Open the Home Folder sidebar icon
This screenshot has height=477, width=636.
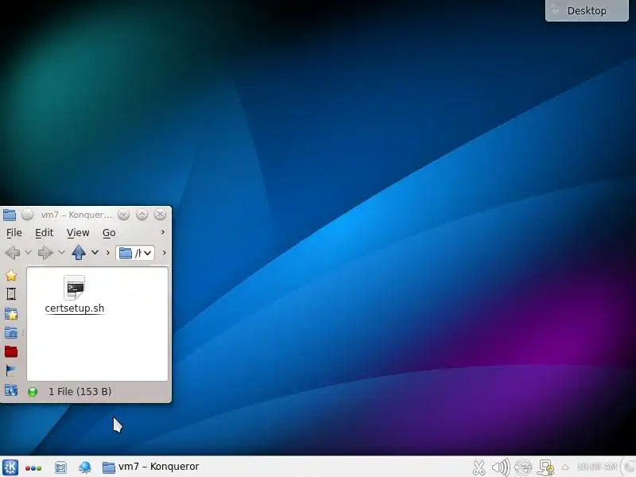tap(11, 332)
